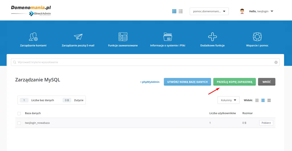Viewport: 292px width, 151px height.
Task: Sort by Baza danych column header
Action: [x=33, y=113]
